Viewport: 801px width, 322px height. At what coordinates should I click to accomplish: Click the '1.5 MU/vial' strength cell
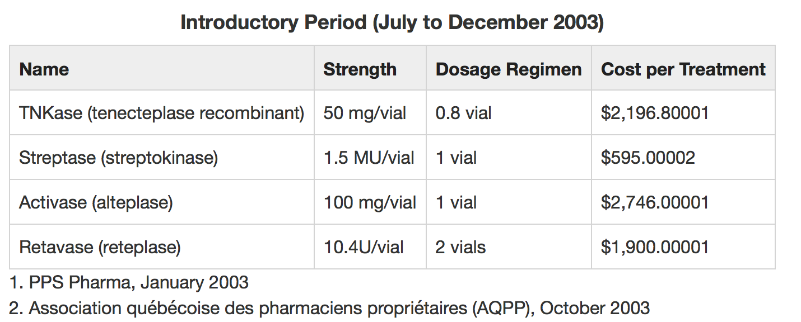point(369,158)
